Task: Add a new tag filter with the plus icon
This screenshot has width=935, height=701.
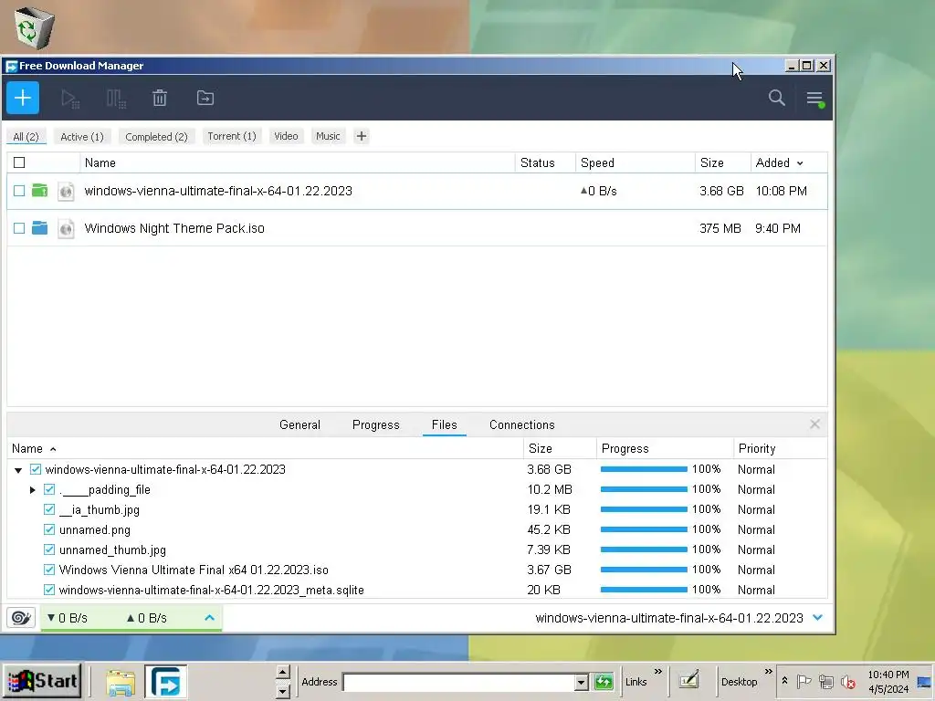Action: coord(362,136)
